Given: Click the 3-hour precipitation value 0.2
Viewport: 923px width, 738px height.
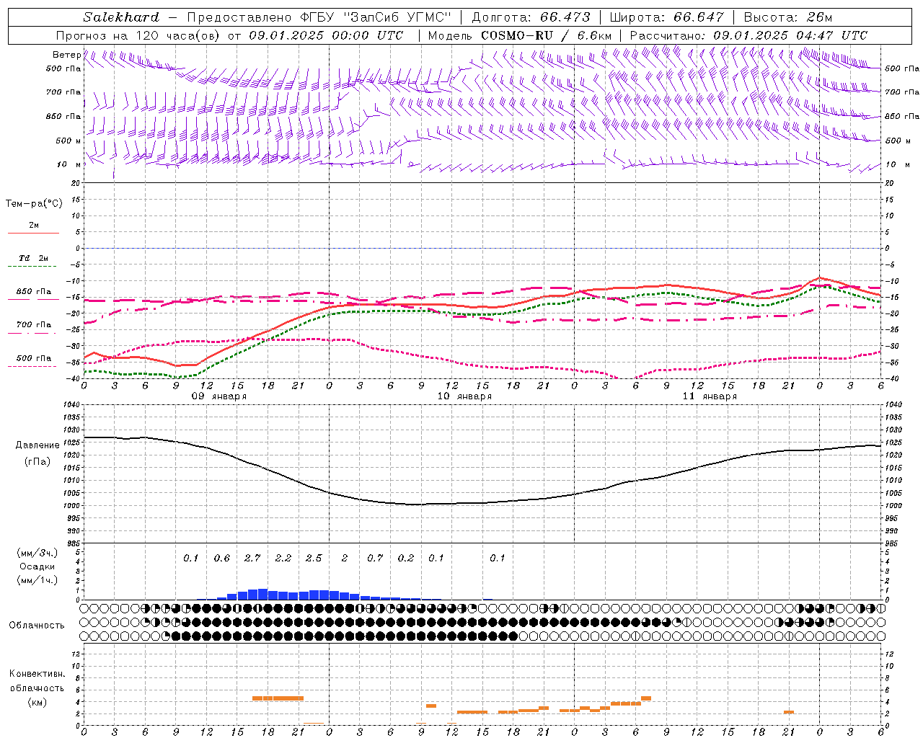Looking at the screenshot, I should pos(406,559).
